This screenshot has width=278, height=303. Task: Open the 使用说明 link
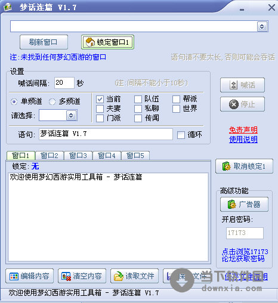tap(243, 140)
